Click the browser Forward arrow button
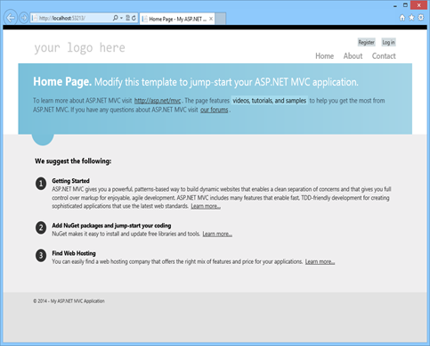Screen dimensions: 430x346 pos(24,18)
